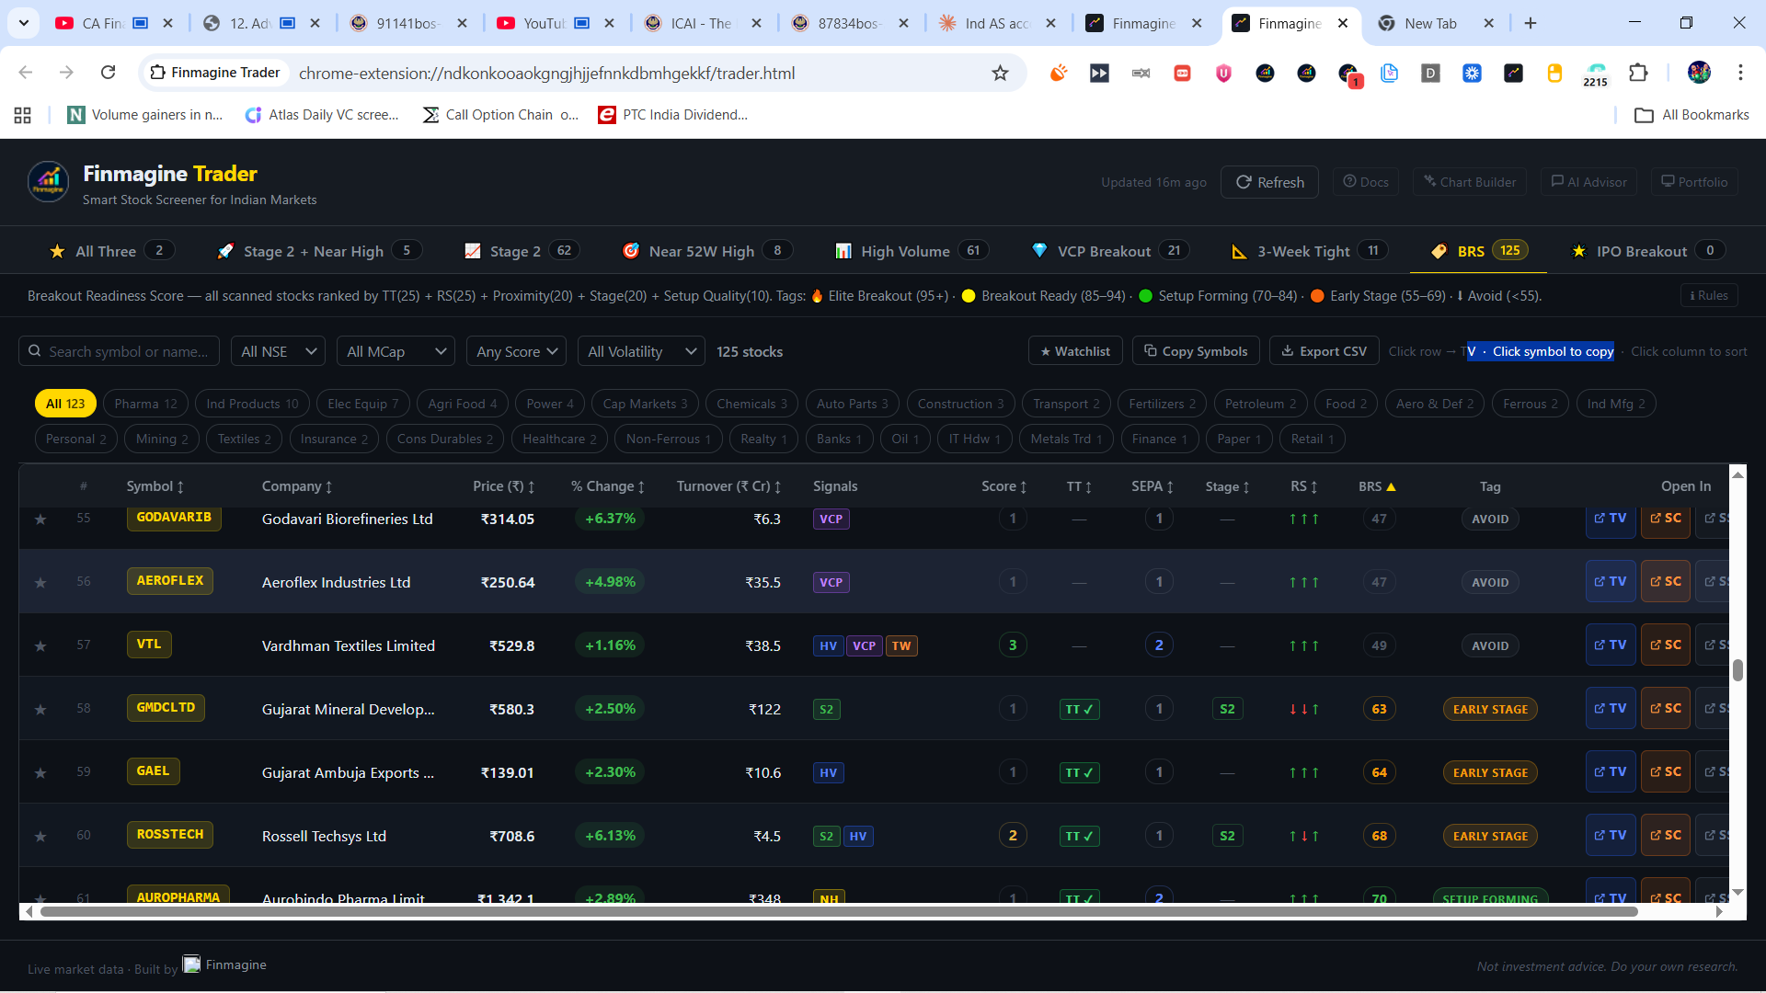Screen dimensions: 1766x993
Task: Switch to the IPO Breakout tab
Action: [x=1647, y=251]
